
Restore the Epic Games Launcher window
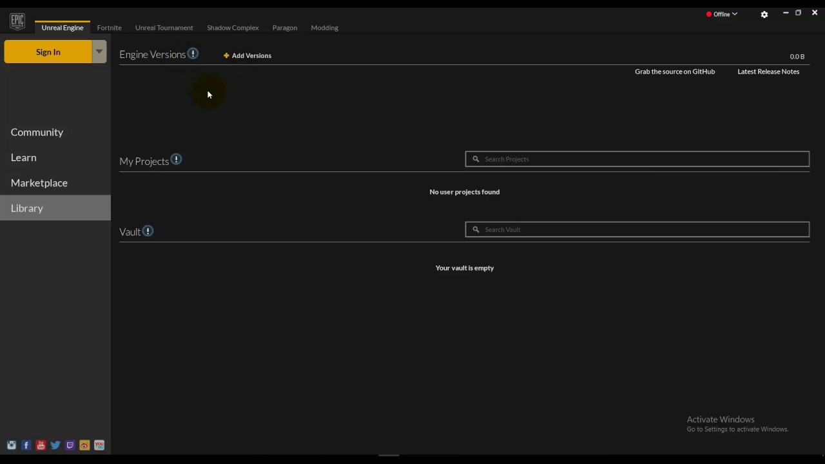[x=798, y=13]
